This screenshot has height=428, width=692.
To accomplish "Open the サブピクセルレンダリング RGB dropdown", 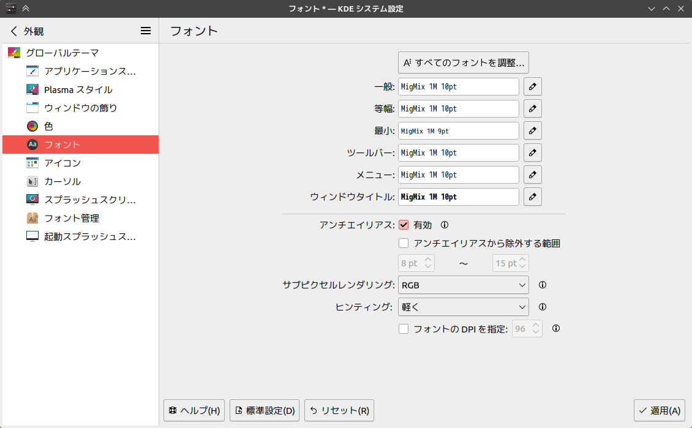I will (464, 285).
